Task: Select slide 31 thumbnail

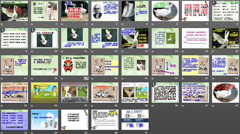Action: tap(195, 92)
